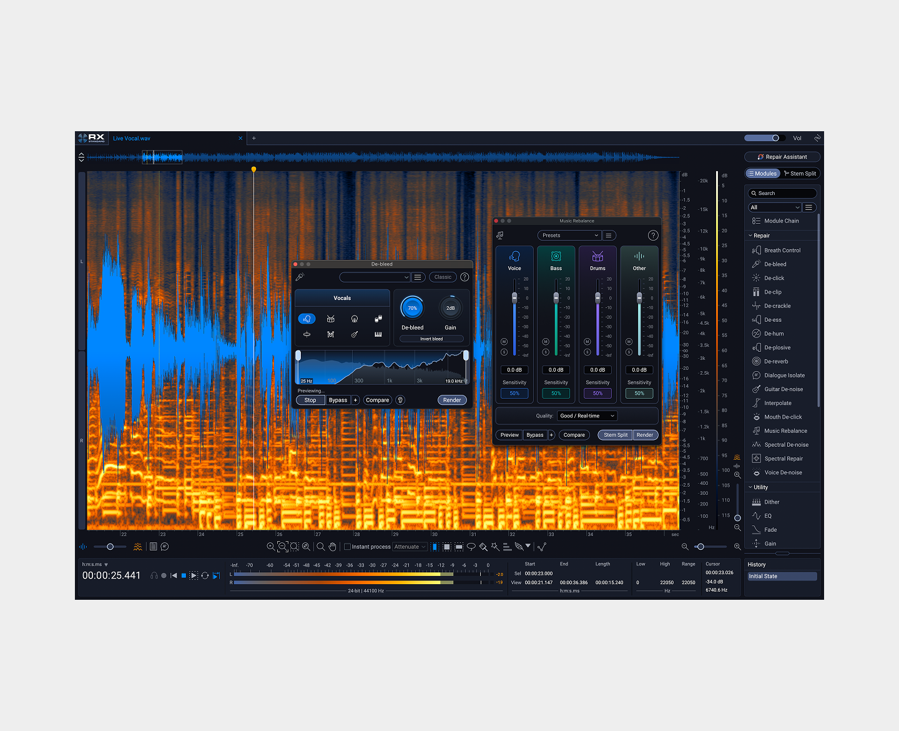
Task: Select the lasso selection tool
Action: [x=471, y=547]
